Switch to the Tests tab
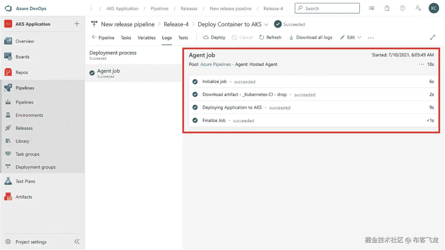This screenshot has width=445, height=250. (x=183, y=38)
